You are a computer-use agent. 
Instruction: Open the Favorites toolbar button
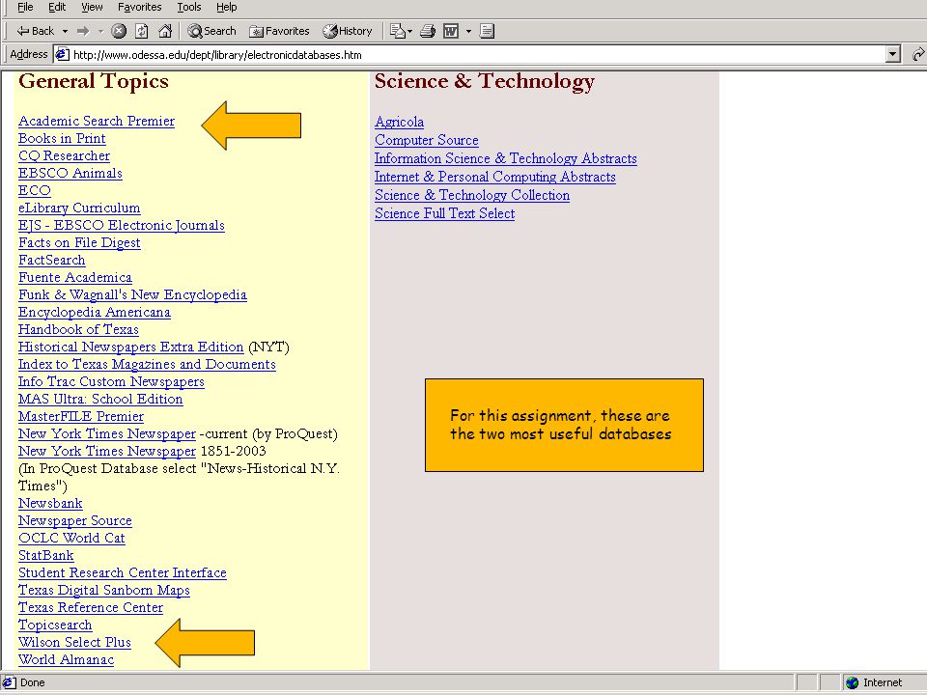[280, 31]
